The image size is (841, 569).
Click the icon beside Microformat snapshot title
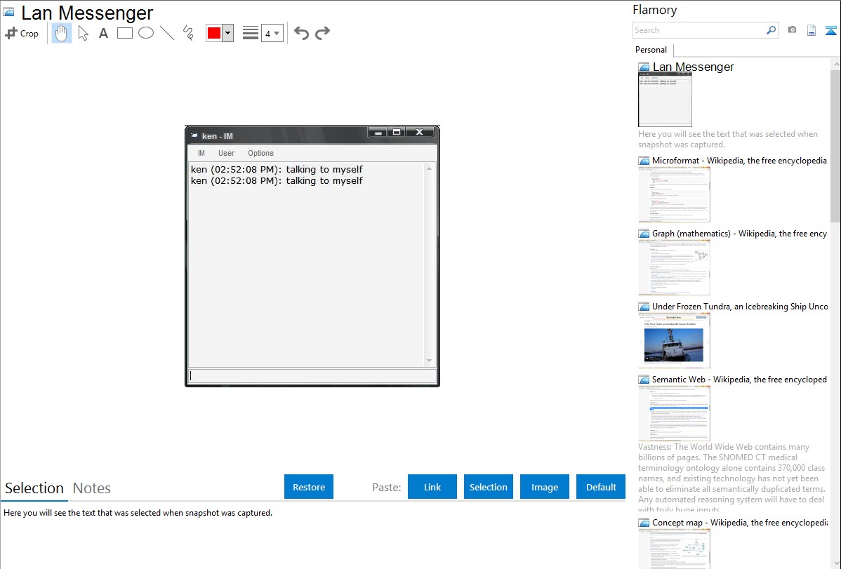[644, 161]
